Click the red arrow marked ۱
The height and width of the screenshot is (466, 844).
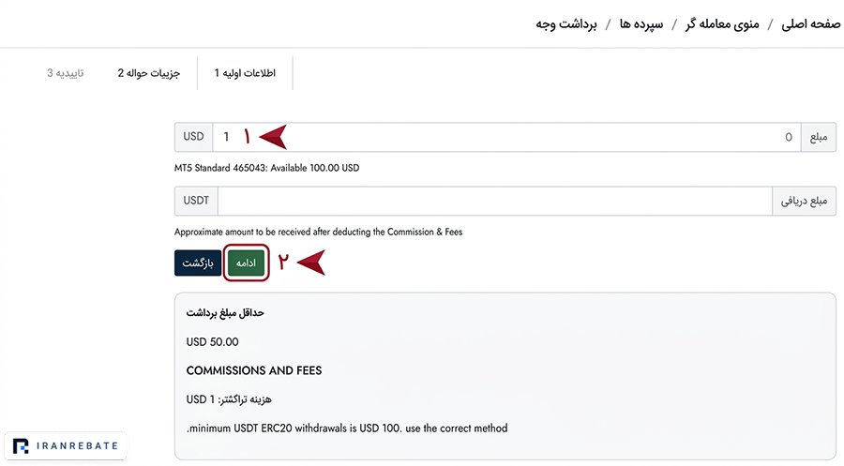click(x=272, y=137)
